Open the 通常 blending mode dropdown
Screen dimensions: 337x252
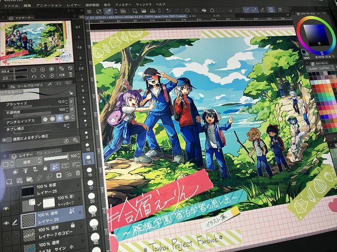click(29, 161)
